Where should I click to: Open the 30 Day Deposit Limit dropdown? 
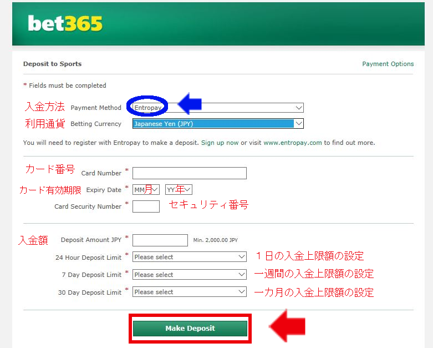tap(190, 292)
